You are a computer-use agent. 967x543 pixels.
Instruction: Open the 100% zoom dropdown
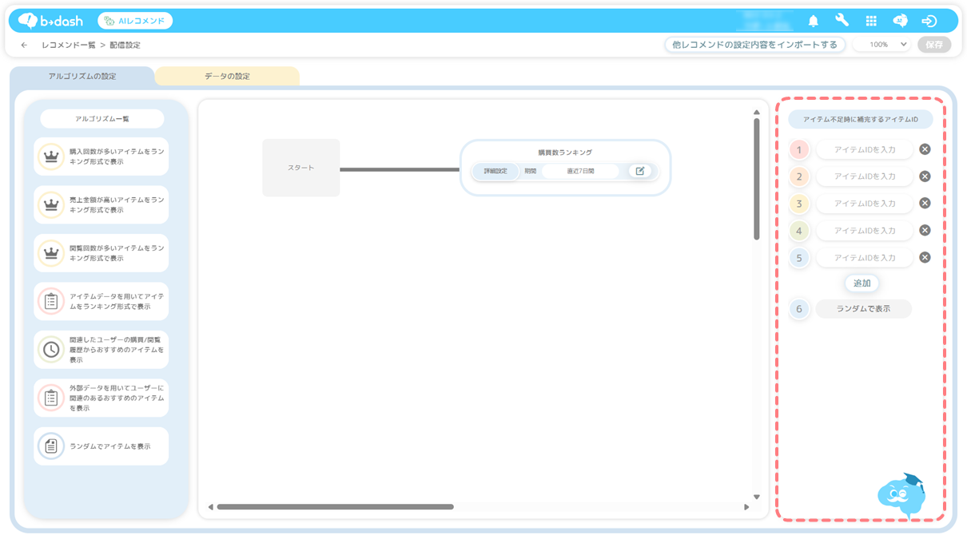click(x=881, y=45)
